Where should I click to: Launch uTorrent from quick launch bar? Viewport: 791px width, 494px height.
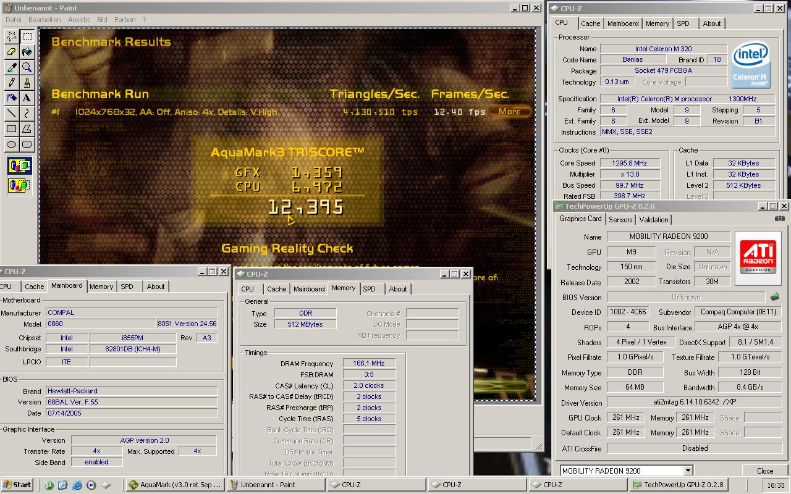click(x=49, y=485)
